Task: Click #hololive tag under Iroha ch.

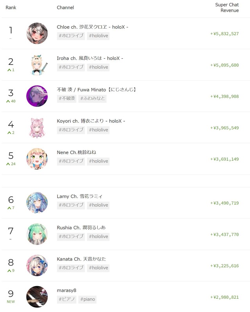Action: click(98, 67)
